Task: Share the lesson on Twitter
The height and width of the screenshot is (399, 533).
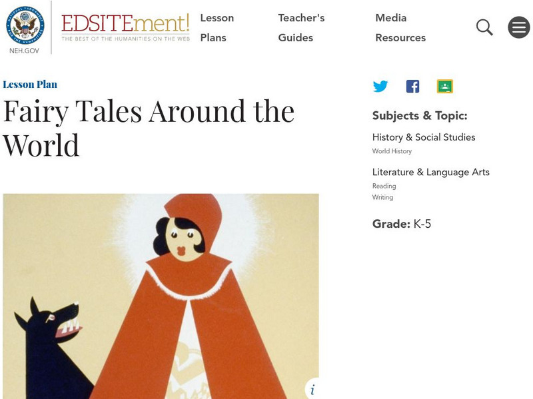Action: point(380,87)
